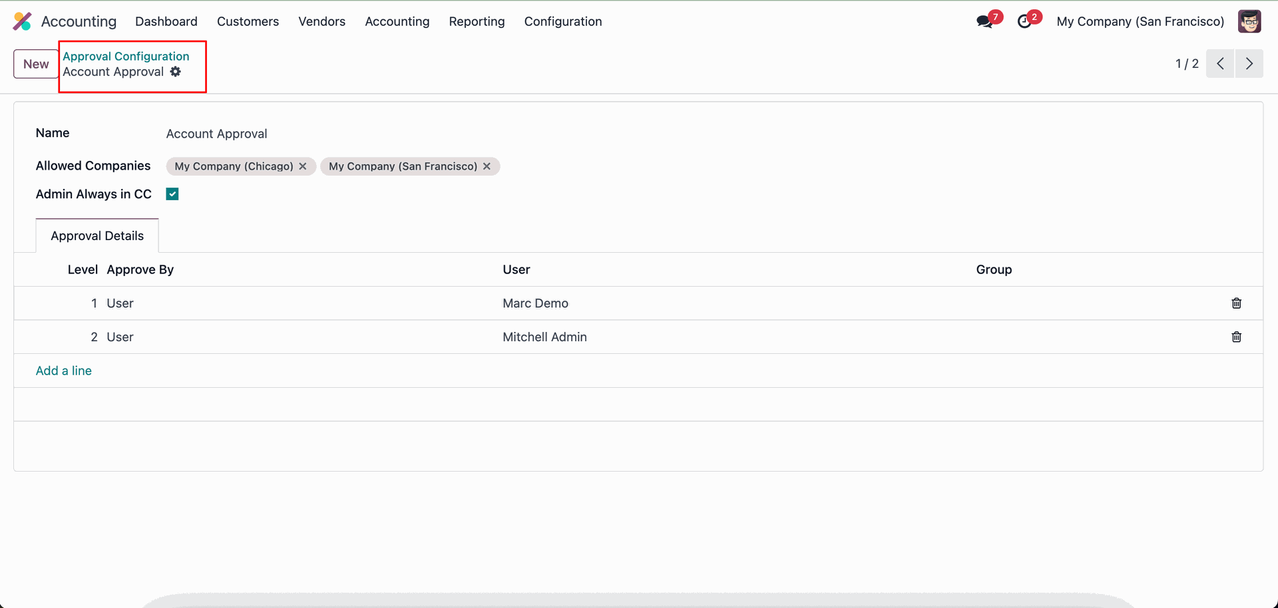Open the company switcher My Company (San Francisco)
Image resolution: width=1278 pixels, height=608 pixels.
(1140, 21)
